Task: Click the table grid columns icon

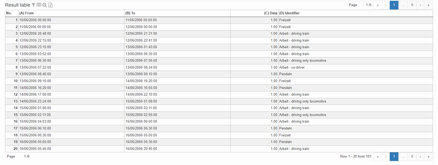Action: pos(39,5)
